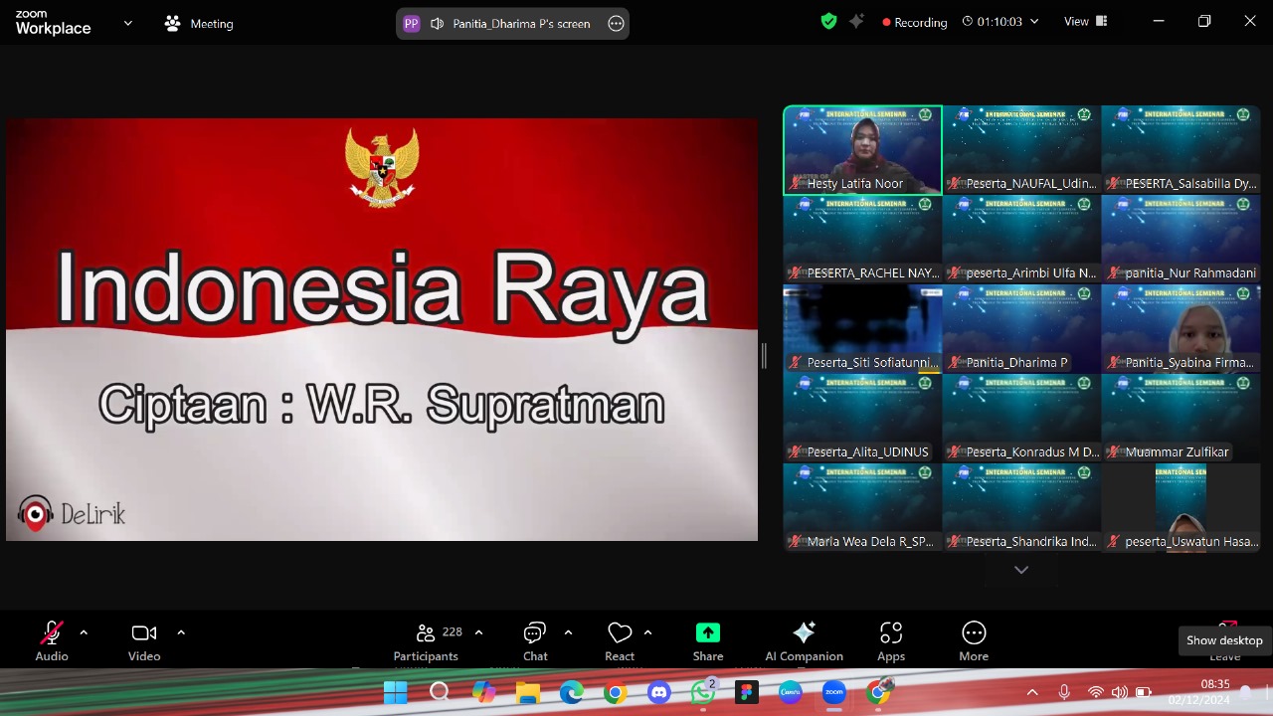The width and height of the screenshot is (1273, 716).
Task: Click the panel divider handle beside shared screen
Action: 764,355
